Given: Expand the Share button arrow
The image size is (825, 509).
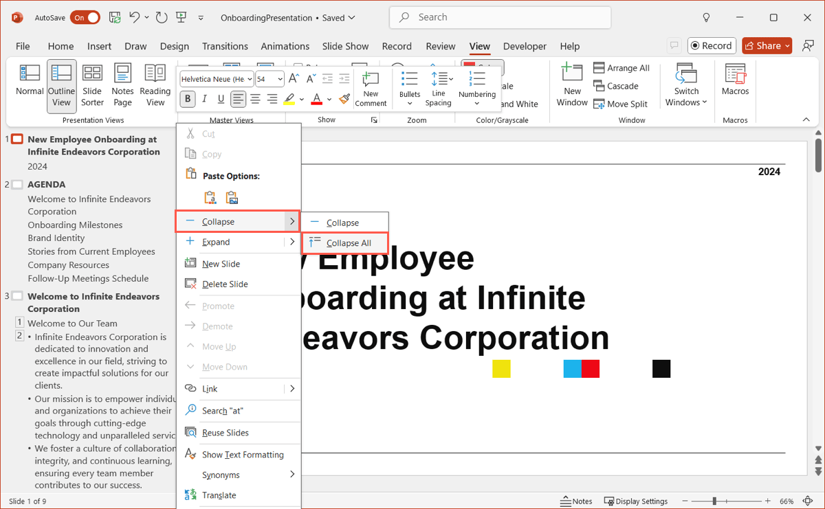Looking at the screenshot, I should (786, 46).
